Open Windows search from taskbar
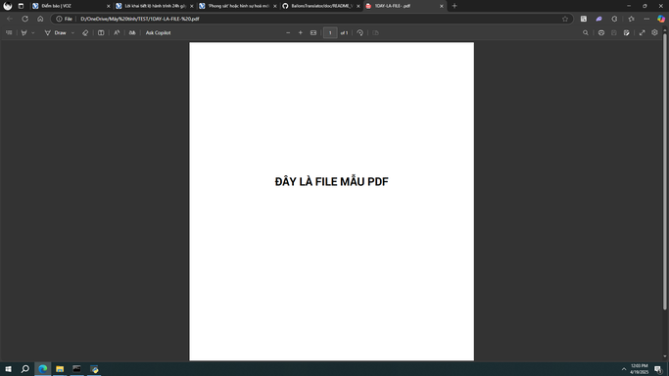Screen dimensions: 669x376 click(x=25, y=369)
